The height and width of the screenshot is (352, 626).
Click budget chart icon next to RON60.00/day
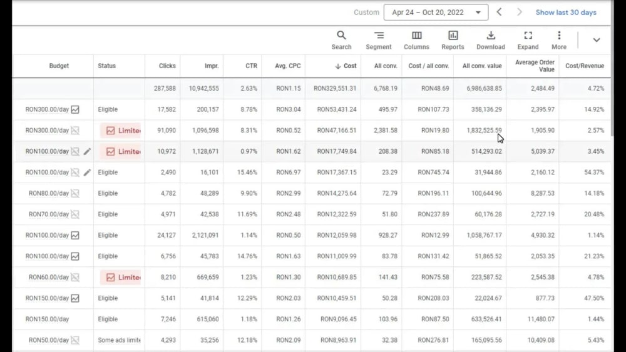(75, 277)
